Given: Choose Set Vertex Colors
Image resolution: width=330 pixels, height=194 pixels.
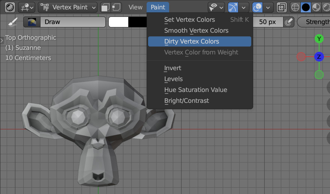Looking at the screenshot, I should [x=200, y=20].
